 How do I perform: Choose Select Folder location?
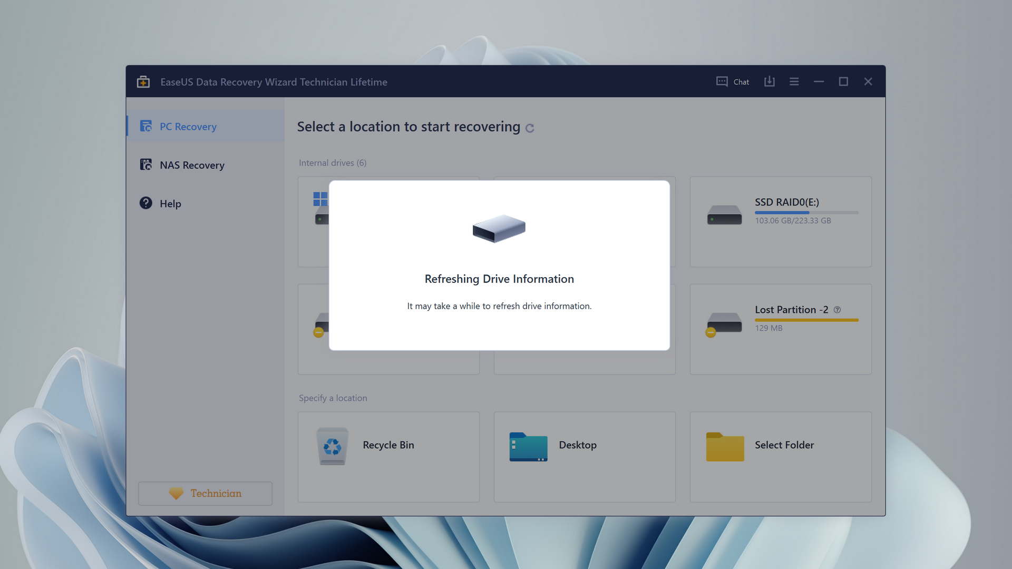coord(781,457)
